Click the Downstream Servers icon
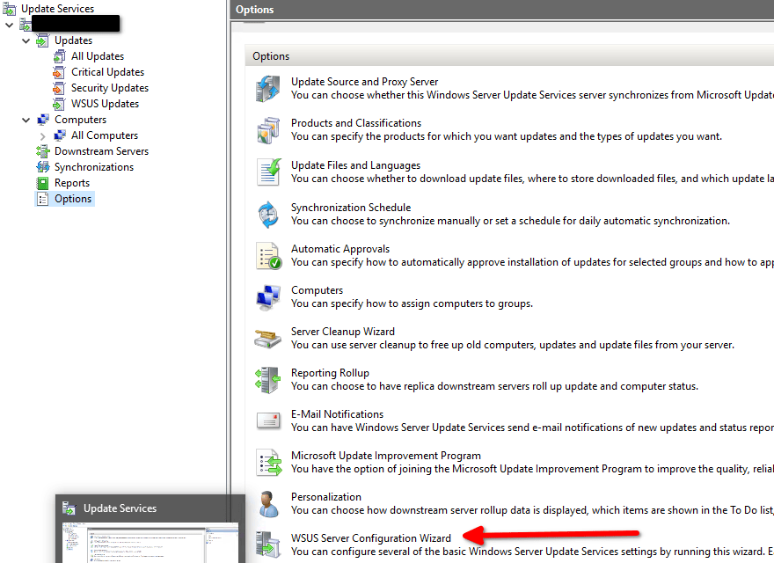Screen dimensions: 774x563 [43, 151]
